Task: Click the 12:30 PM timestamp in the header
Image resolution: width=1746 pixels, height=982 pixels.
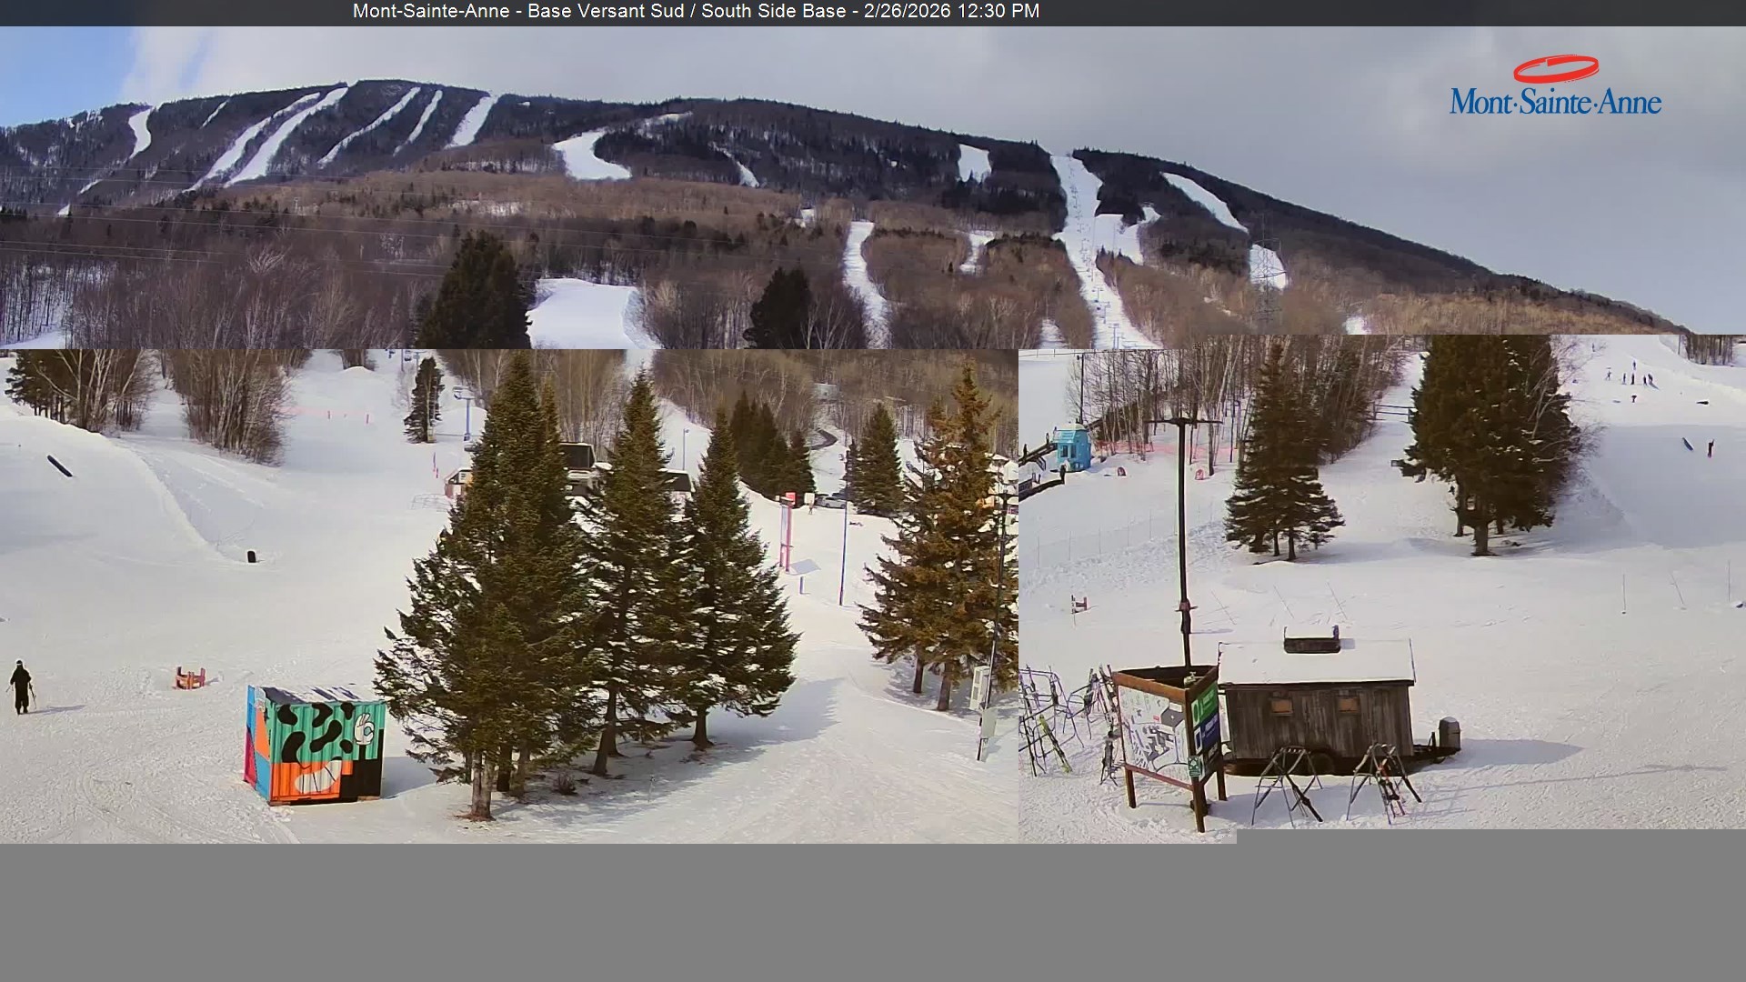Action: point(997,12)
